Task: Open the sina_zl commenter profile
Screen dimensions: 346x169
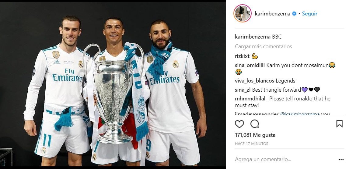Action: pos(243,90)
